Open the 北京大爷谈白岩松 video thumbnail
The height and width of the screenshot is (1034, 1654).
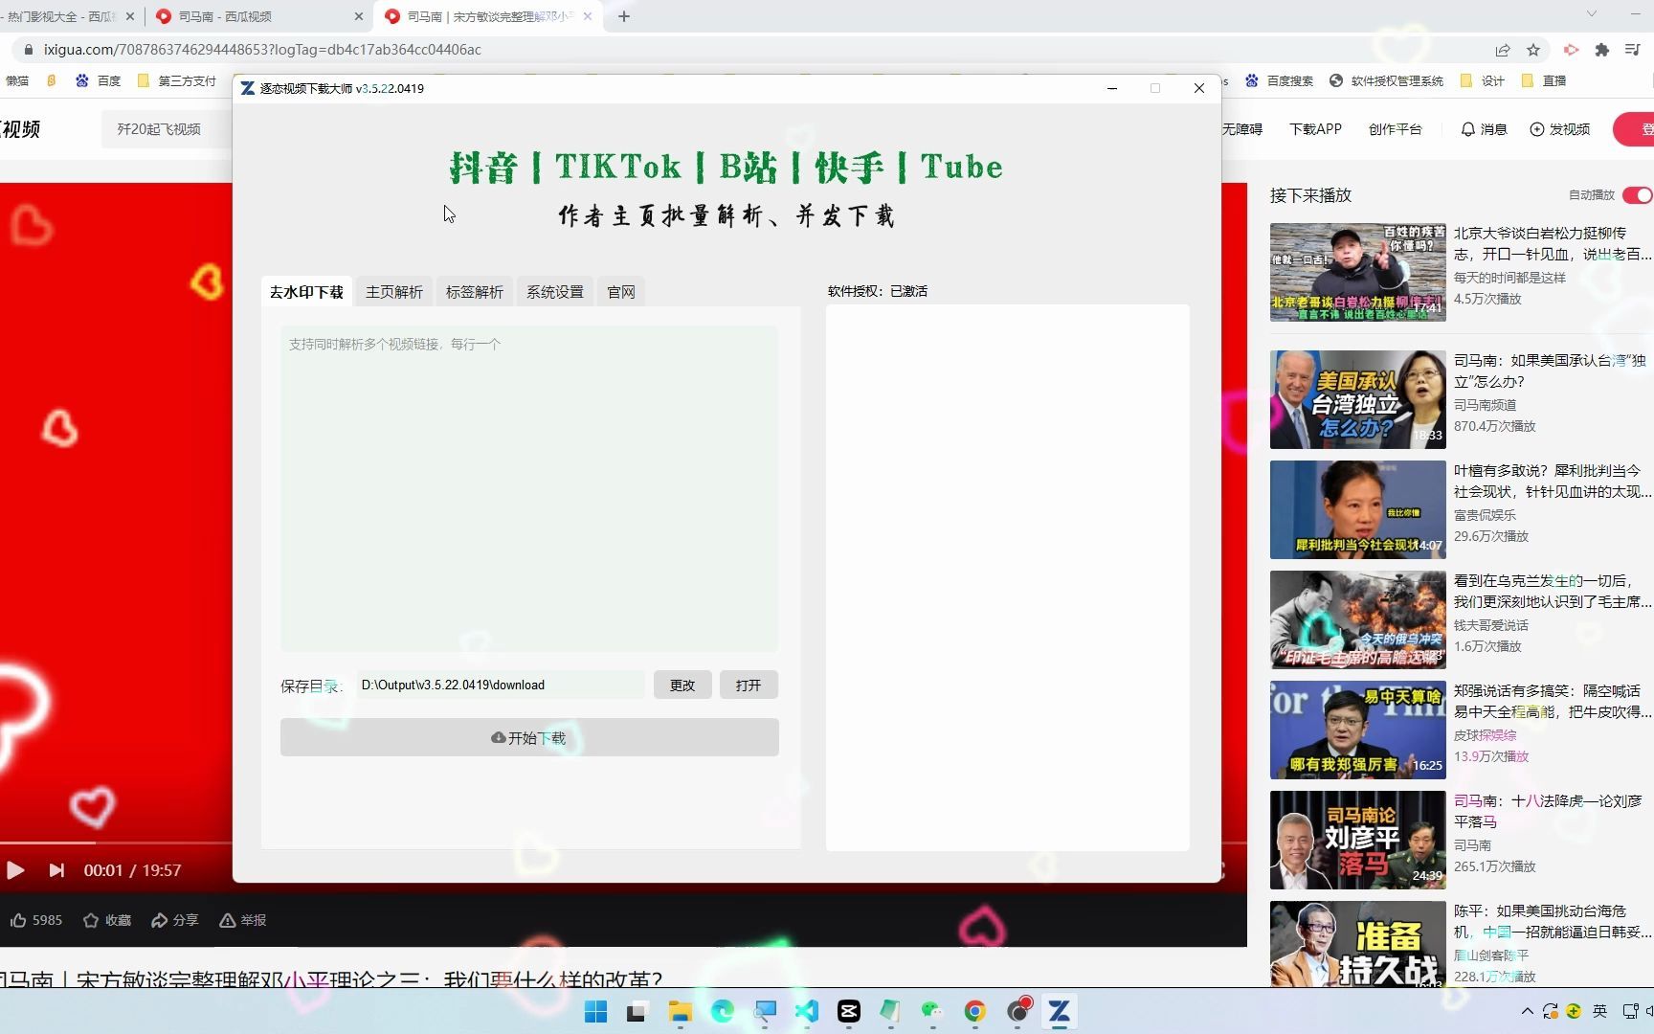(x=1357, y=272)
